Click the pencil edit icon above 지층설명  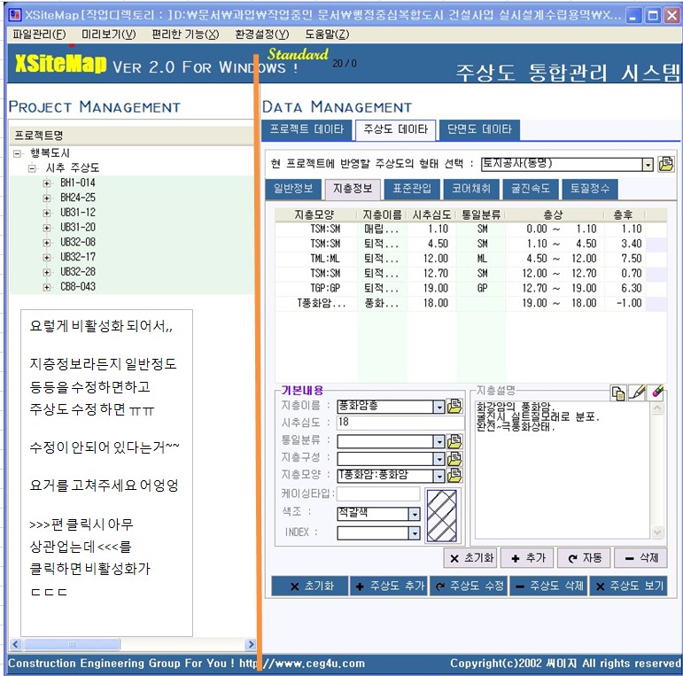[637, 392]
